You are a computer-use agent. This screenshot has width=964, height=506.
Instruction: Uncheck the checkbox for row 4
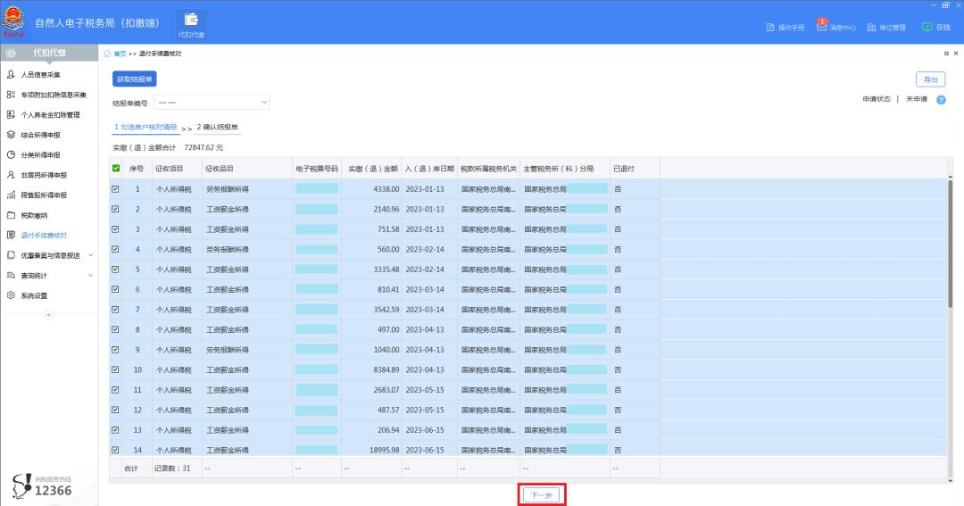click(x=115, y=250)
